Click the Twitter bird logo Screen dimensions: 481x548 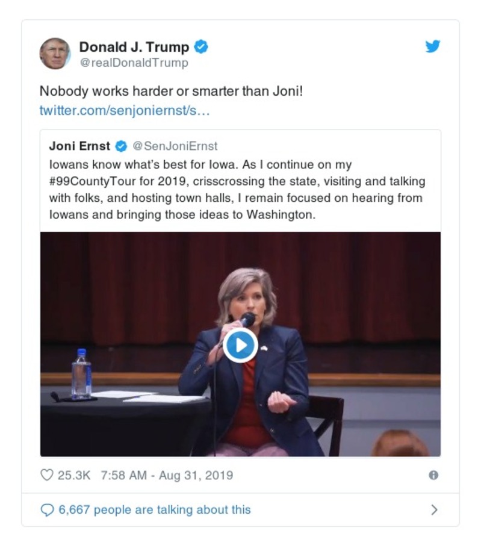(432, 46)
